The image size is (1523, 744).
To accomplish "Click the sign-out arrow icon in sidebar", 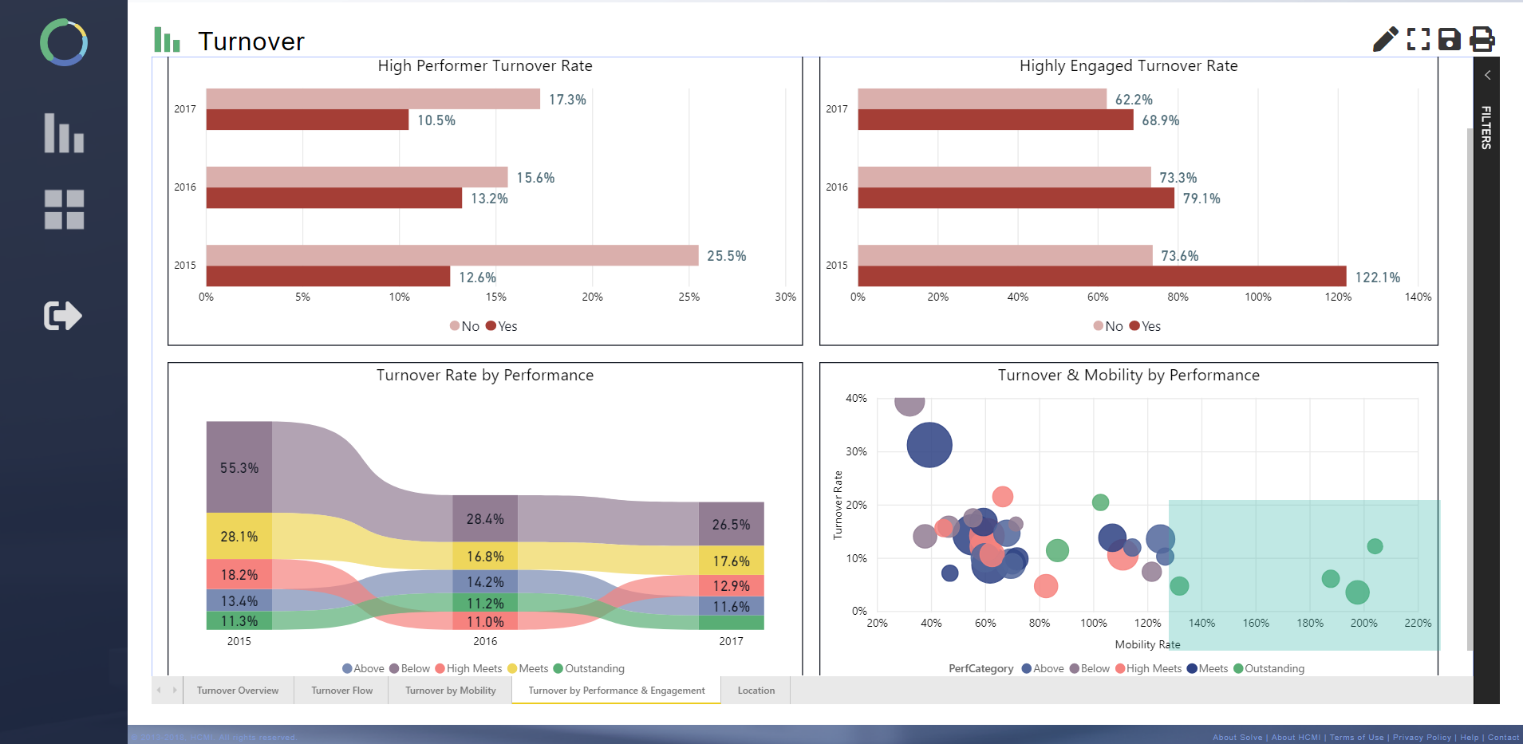I will [63, 316].
